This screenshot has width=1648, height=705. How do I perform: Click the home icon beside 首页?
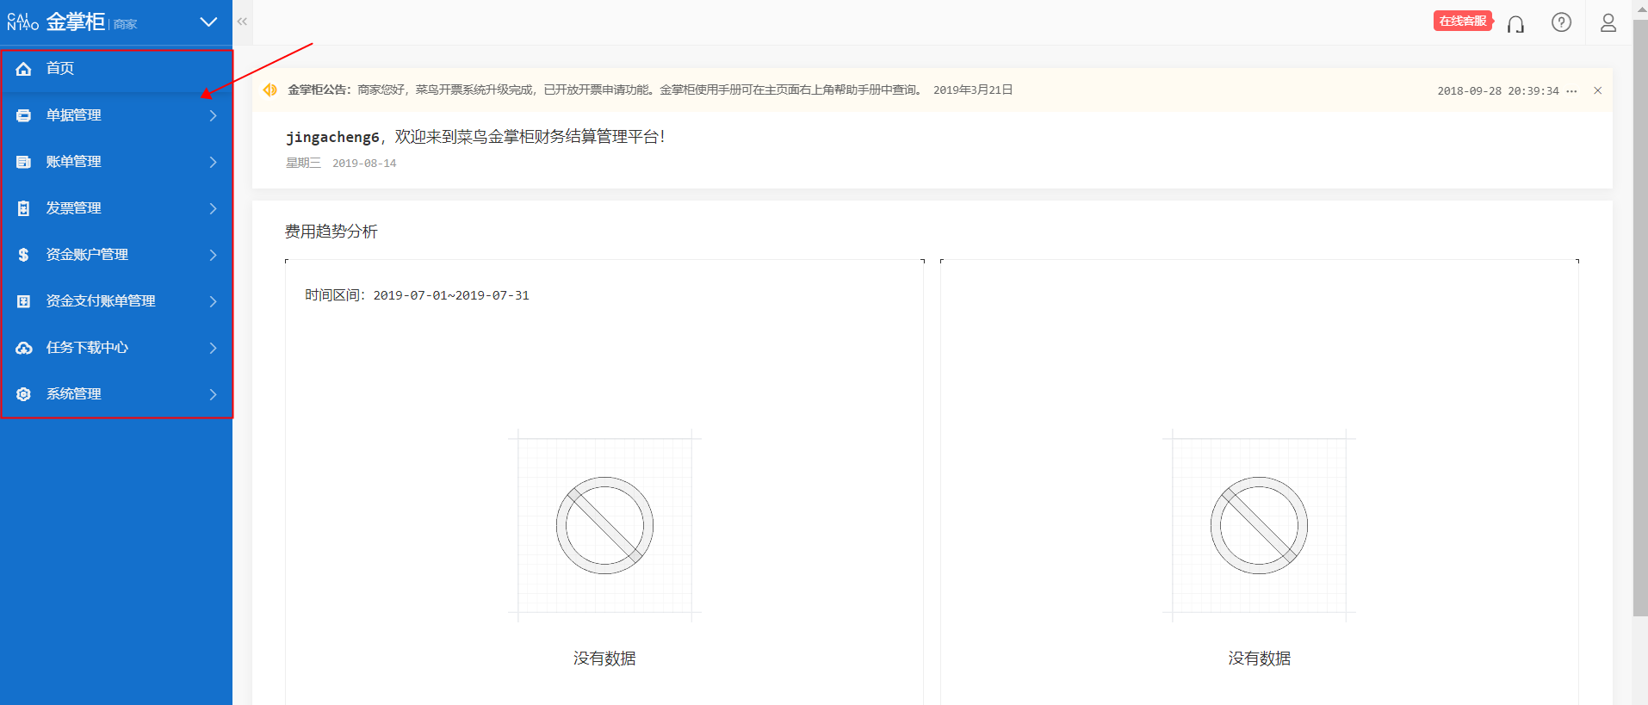coord(23,69)
